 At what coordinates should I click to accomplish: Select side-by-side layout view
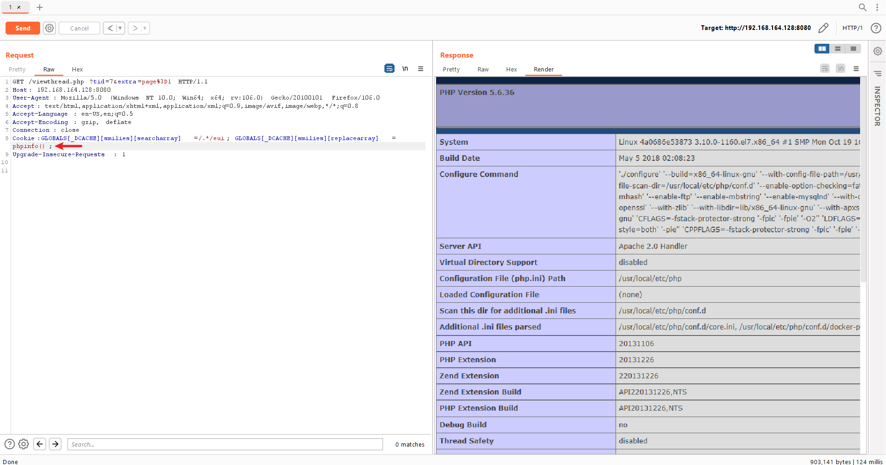822,49
